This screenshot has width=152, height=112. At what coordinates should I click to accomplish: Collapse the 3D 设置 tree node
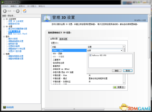[4, 26]
